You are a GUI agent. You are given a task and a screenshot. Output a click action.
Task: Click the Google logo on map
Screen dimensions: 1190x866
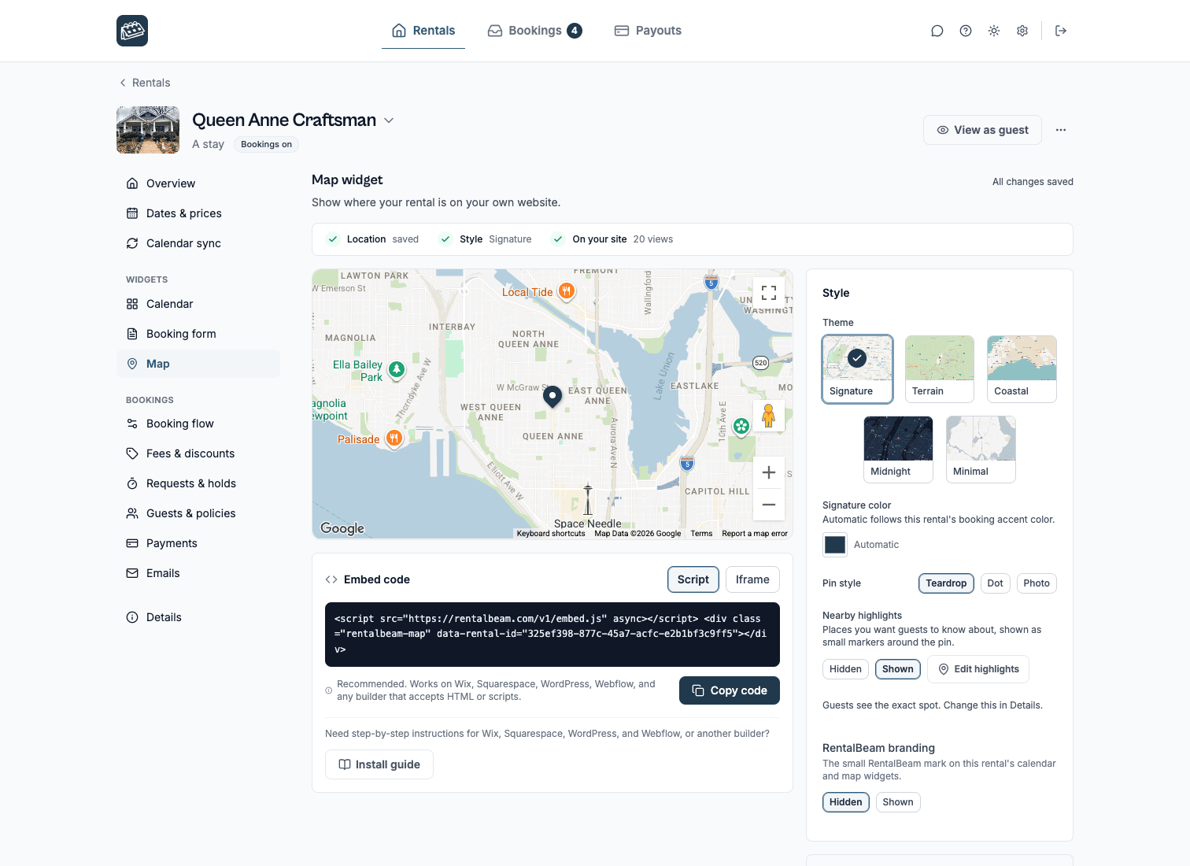(342, 528)
